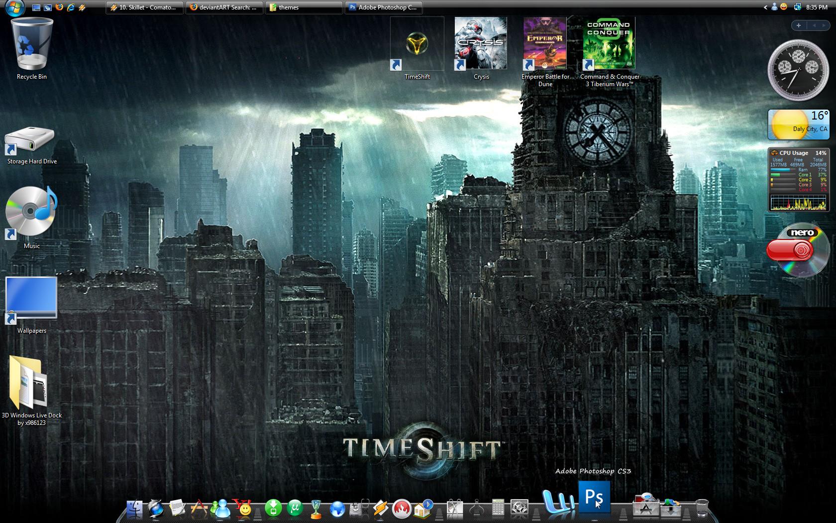Launch Firefox from the quick launch bar
Image resolution: width=836 pixels, height=523 pixels.
point(59,7)
